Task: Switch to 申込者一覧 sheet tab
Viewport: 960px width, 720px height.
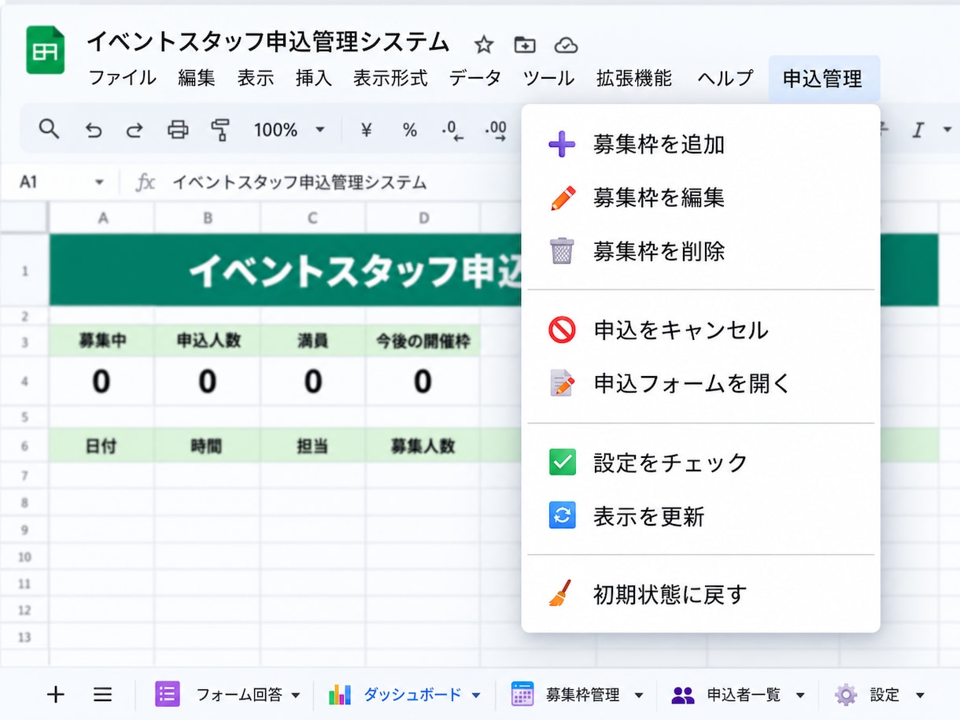Action: 738,695
